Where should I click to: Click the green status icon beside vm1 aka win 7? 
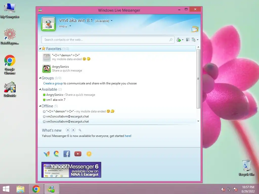pos(44,100)
